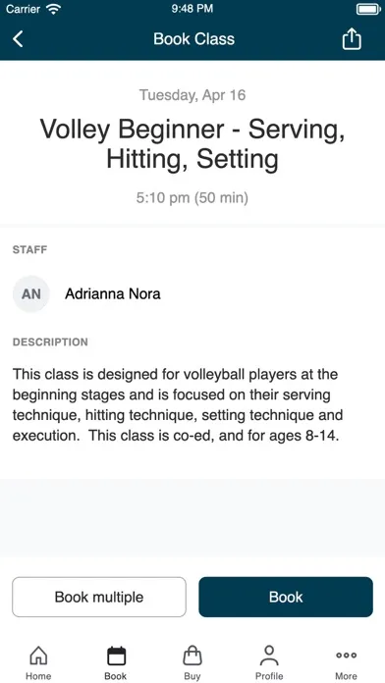Open the Buy shopping bag icon

tap(192, 656)
